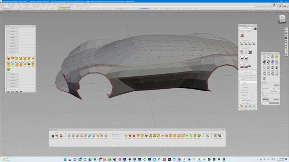Screen dimensions: 289x162
Task: Click the trash can icon in the bottom shelf
Action: [x=53, y=136]
